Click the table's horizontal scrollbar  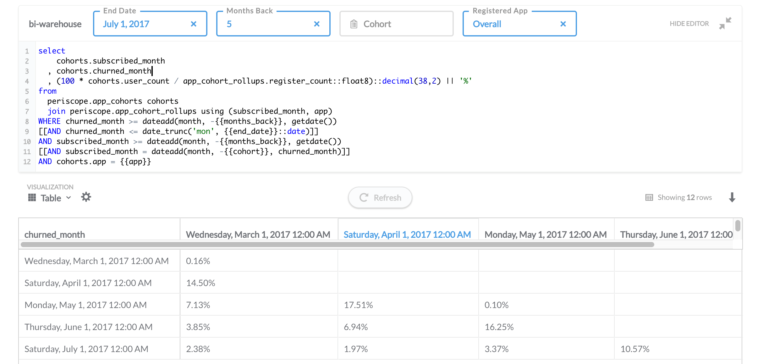pyautogui.click(x=337, y=245)
